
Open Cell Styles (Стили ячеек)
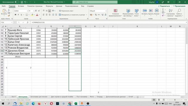pyautogui.click(x=136, y=13)
